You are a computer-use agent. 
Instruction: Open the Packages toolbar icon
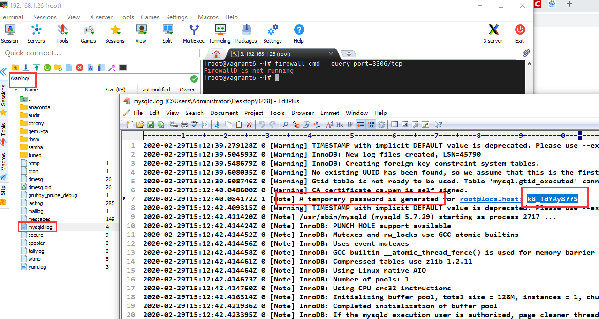(246, 34)
